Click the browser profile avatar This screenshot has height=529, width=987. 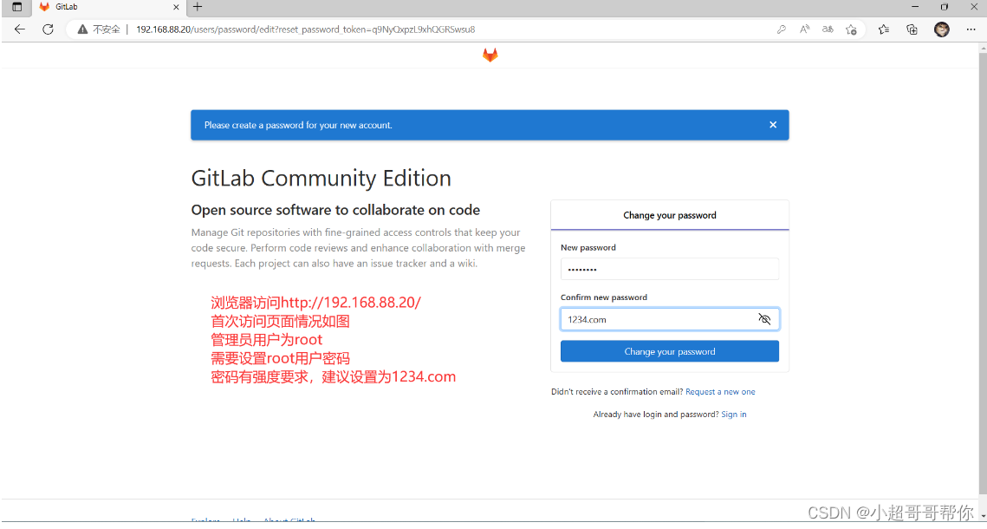pyautogui.click(x=941, y=29)
